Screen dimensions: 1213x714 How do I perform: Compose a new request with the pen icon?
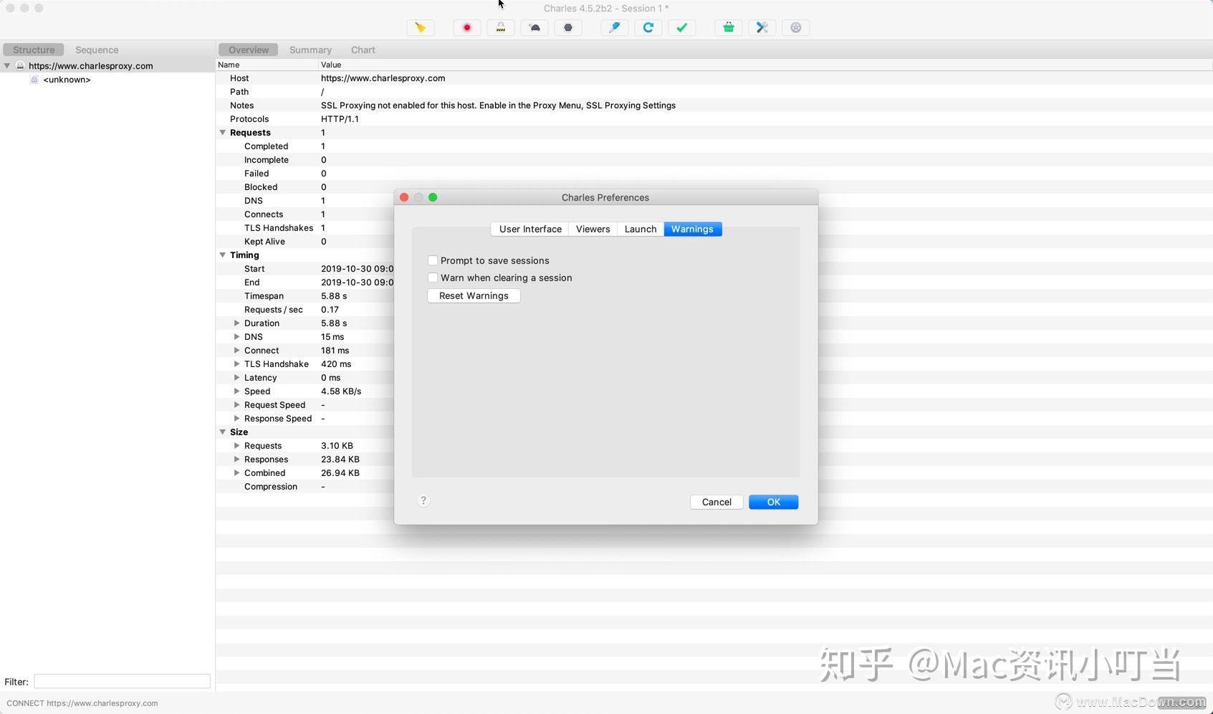(614, 27)
